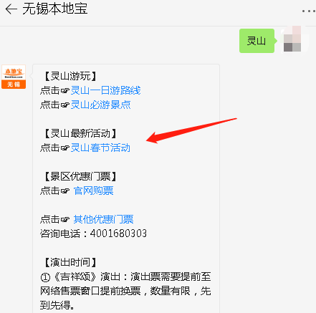
Task: Tap the green 灵山 message bubble
Action: click(257, 41)
